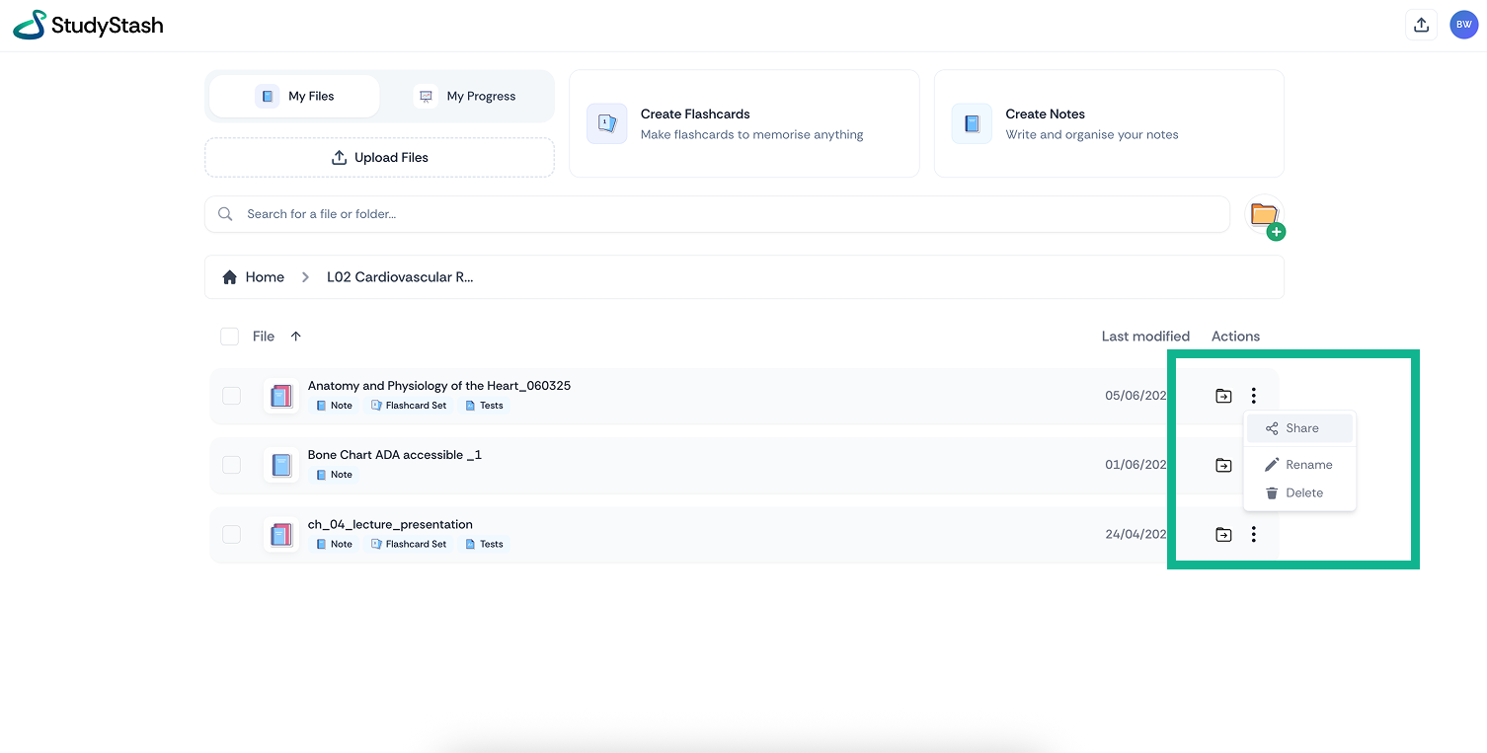This screenshot has width=1487, height=753.
Task: Open the Create Flashcards card
Action: click(744, 123)
